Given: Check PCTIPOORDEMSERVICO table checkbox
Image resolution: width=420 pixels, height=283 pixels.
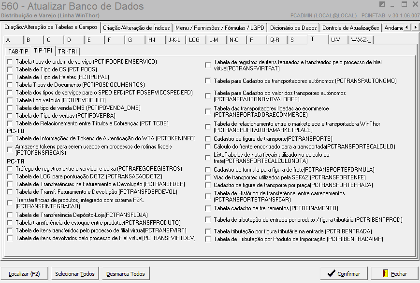Looking at the screenshot, I should coord(10,62).
